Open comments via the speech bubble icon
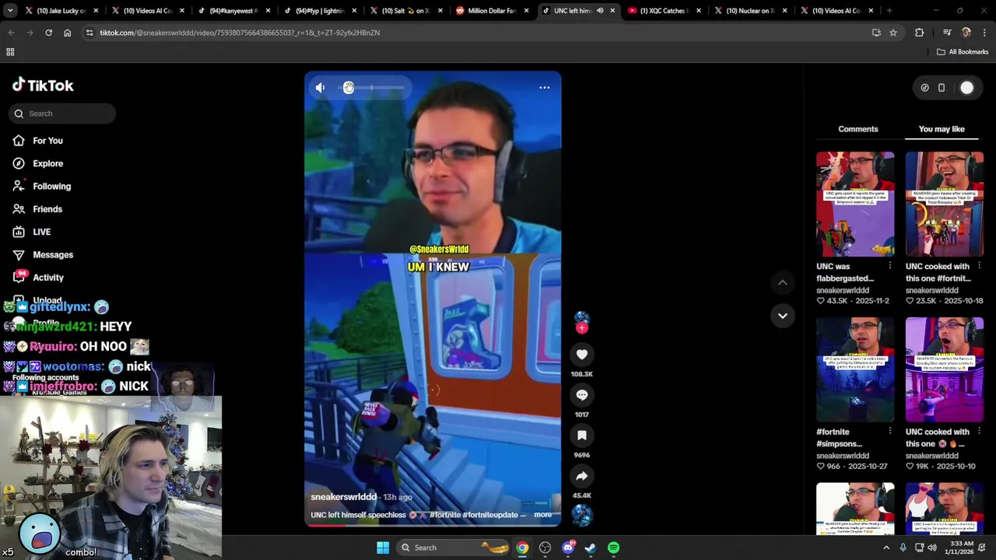 [x=582, y=395]
